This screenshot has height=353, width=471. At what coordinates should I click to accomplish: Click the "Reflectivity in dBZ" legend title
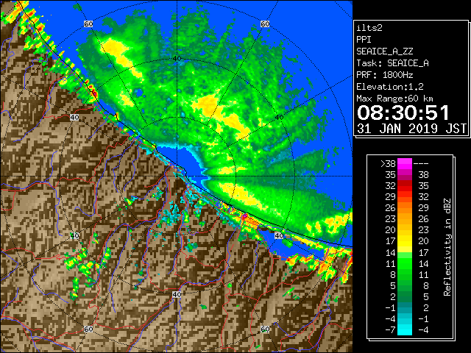447,247
